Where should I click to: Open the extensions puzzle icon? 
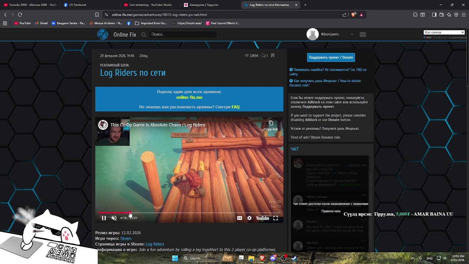pos(415,15)
